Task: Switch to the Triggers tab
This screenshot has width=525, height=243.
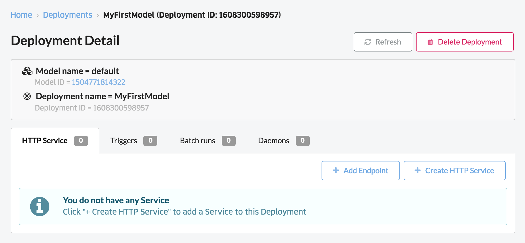Action: (124, 141)
